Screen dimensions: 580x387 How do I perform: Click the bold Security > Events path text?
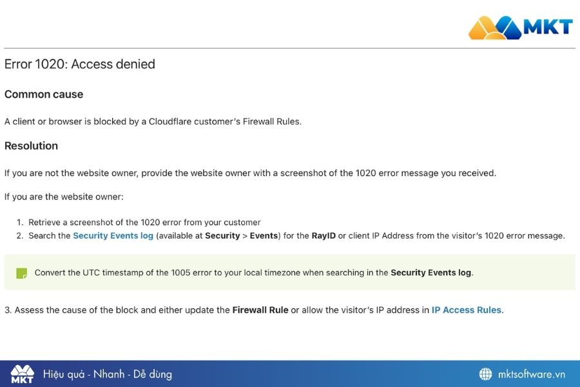[x=241, y=236]
